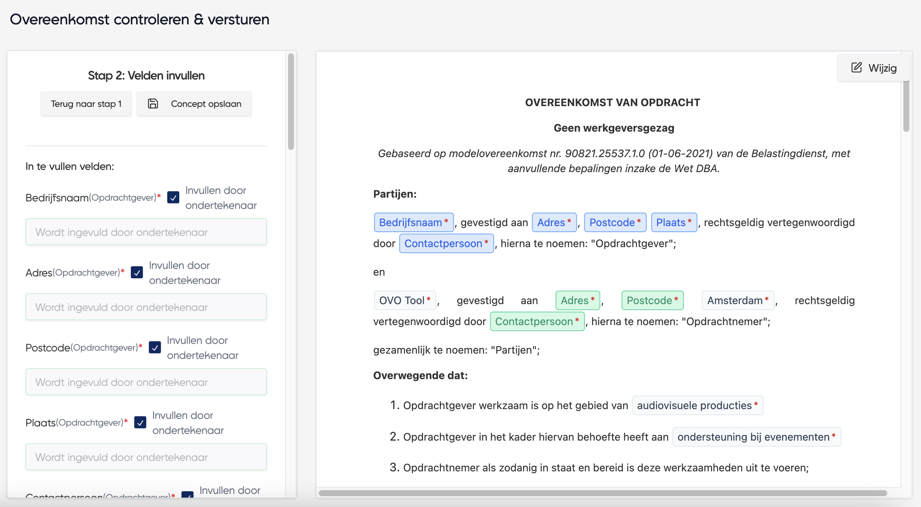Screen dimensions: 921x507
Task: Select the blue Contactpersoon tag in document
Action: pos(447,243)
